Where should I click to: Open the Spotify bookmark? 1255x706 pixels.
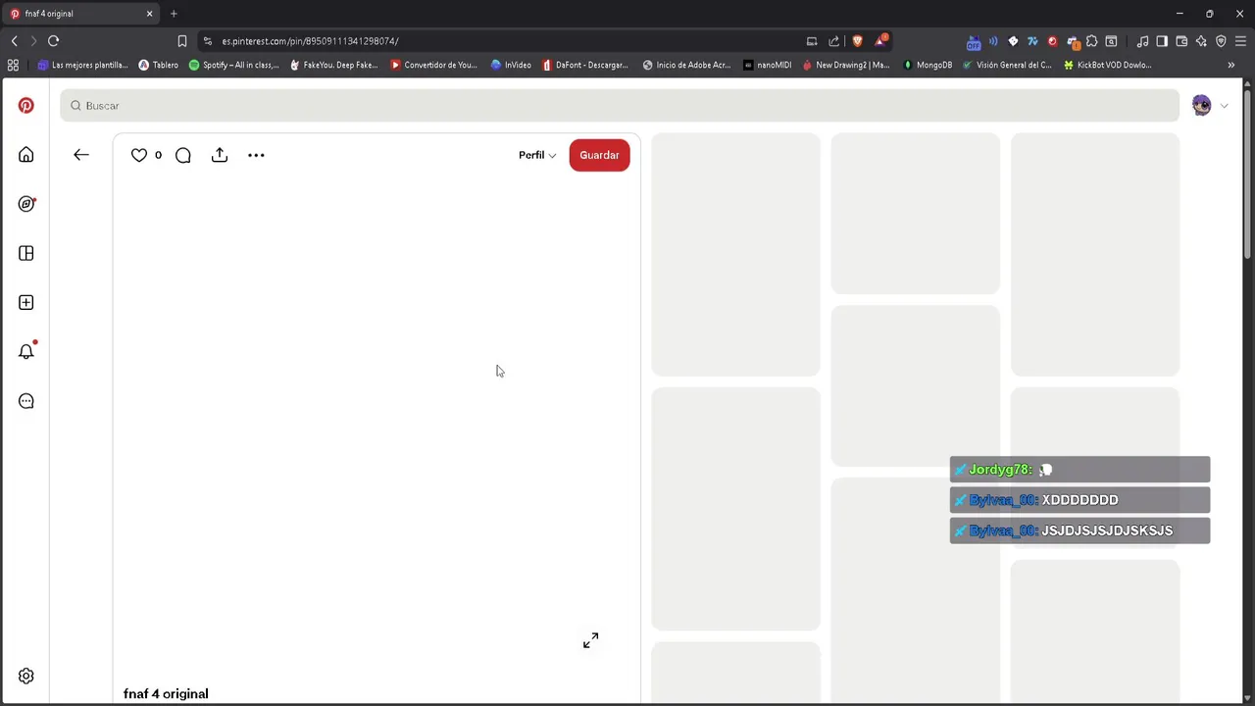click(234, 65)
